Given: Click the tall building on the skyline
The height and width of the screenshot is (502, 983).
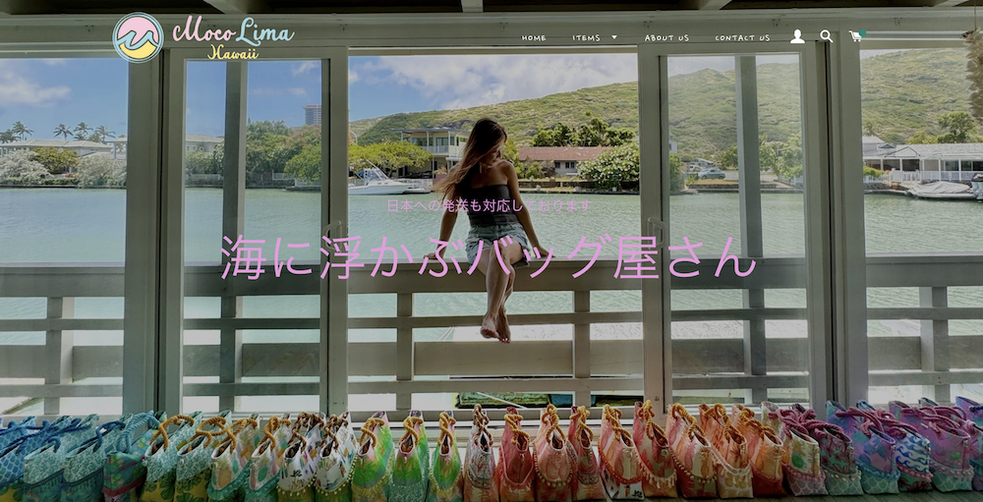Looking at the screenshot, I should (x=312, y=115).
